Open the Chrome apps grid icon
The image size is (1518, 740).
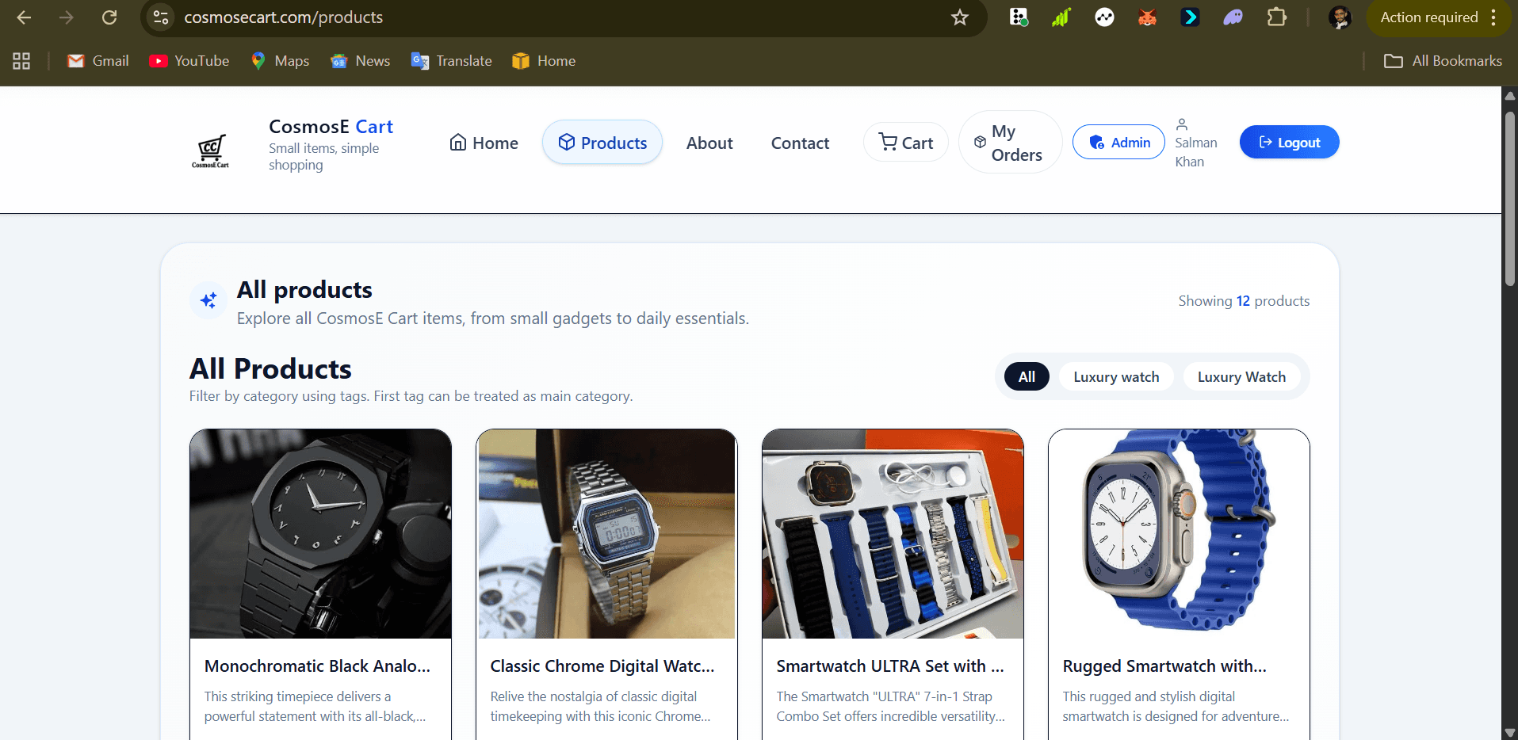(21, 61)
